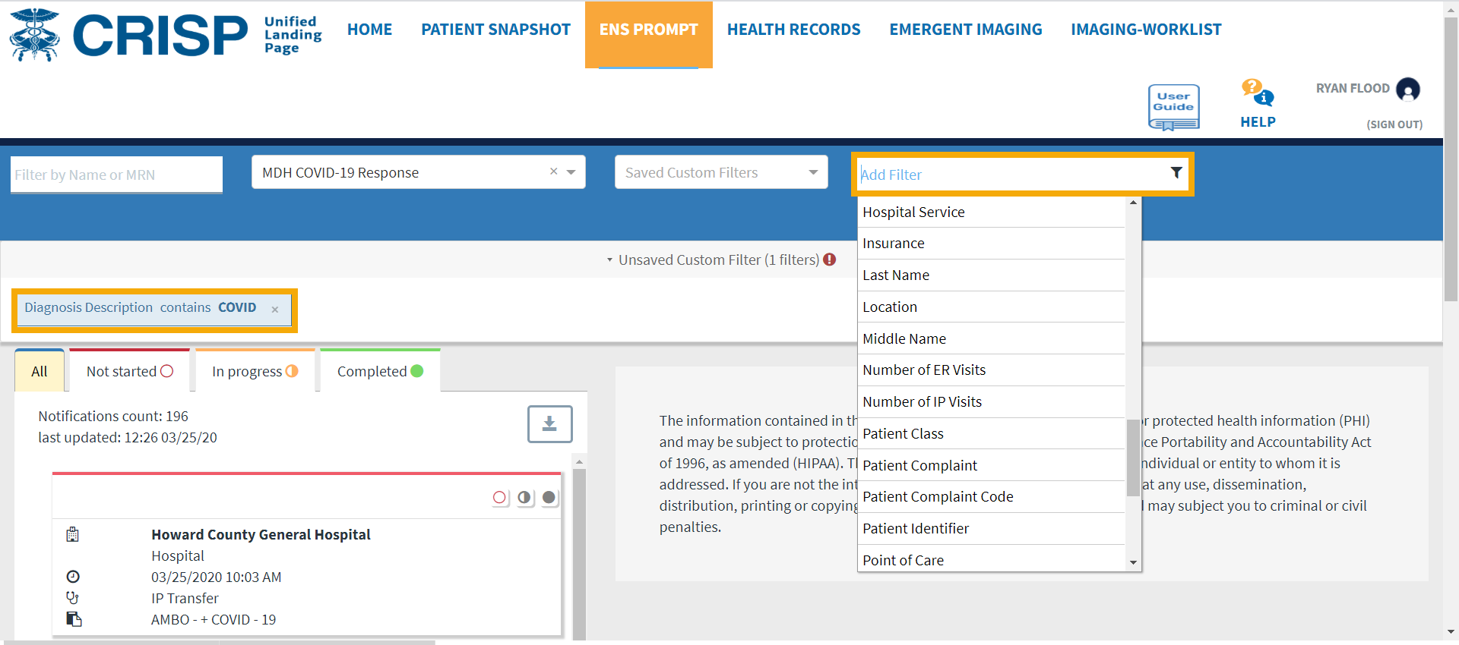This screenshot has width=1459, height=645.
Task: Click the hospital building icon on Howard County card
Action: pyautogui.click(x=73, y=534)
